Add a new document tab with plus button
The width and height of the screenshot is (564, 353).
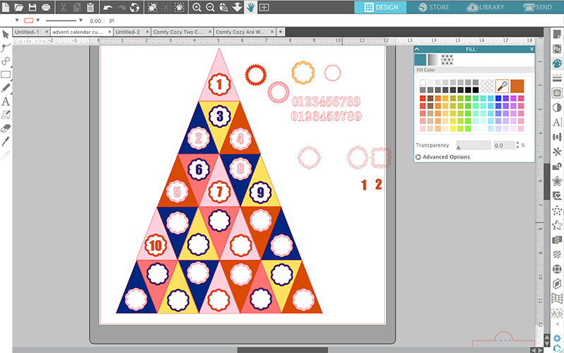pyautogui.click(x=281, y=32)
